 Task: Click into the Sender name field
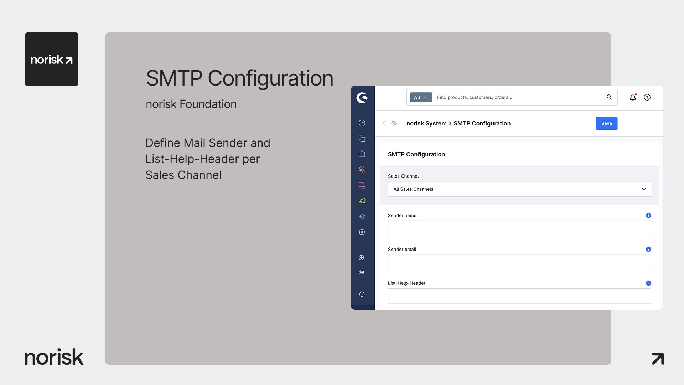pos(519,229)
